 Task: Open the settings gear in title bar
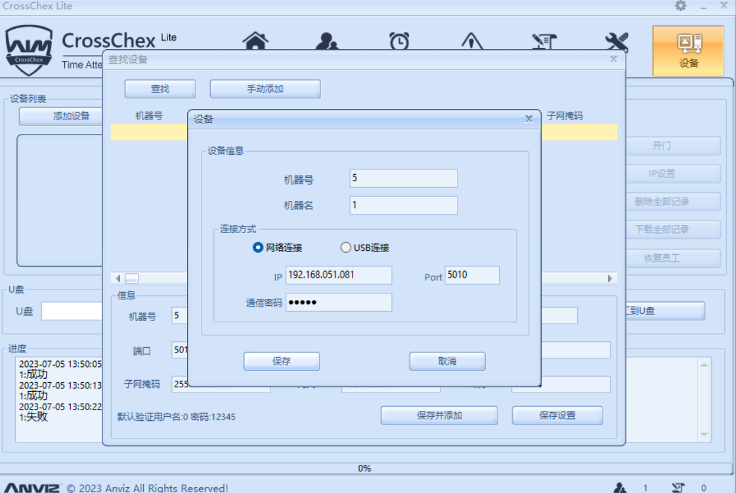(x=681, y=6)
